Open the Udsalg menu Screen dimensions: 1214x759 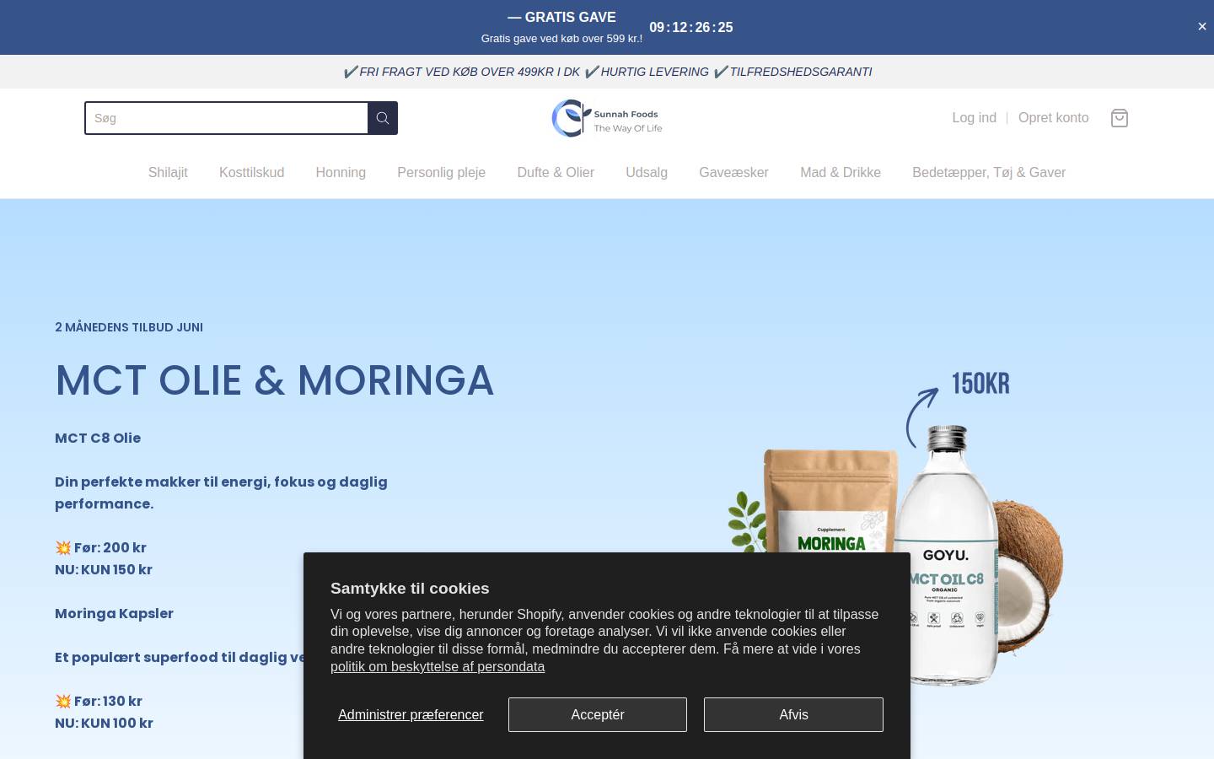click(x=647, y=173)
